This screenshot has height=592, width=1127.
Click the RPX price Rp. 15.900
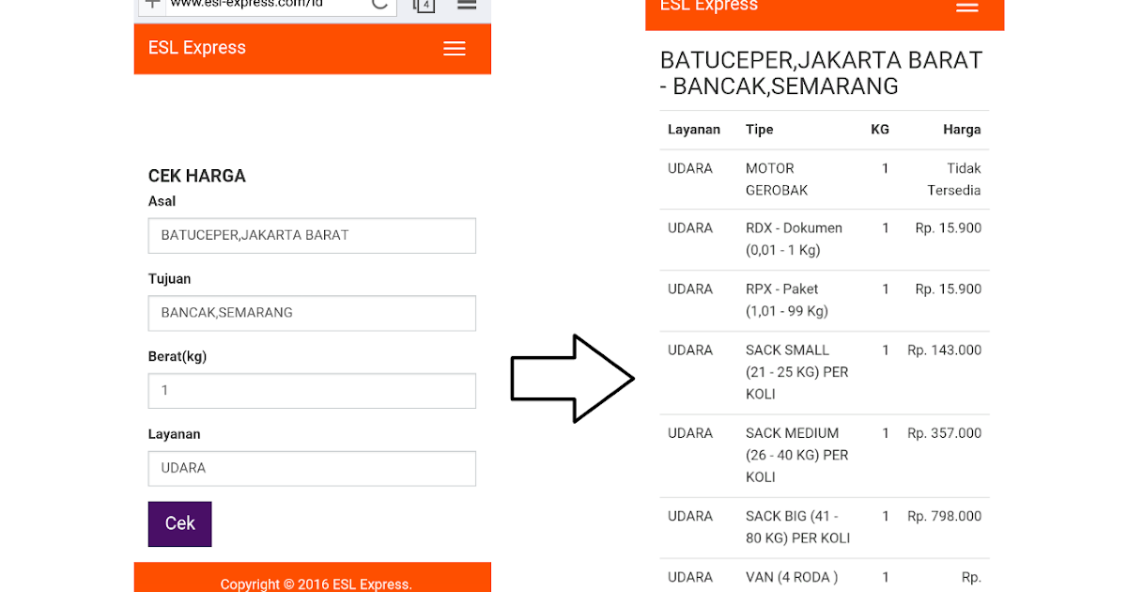(x=949, y=289)
